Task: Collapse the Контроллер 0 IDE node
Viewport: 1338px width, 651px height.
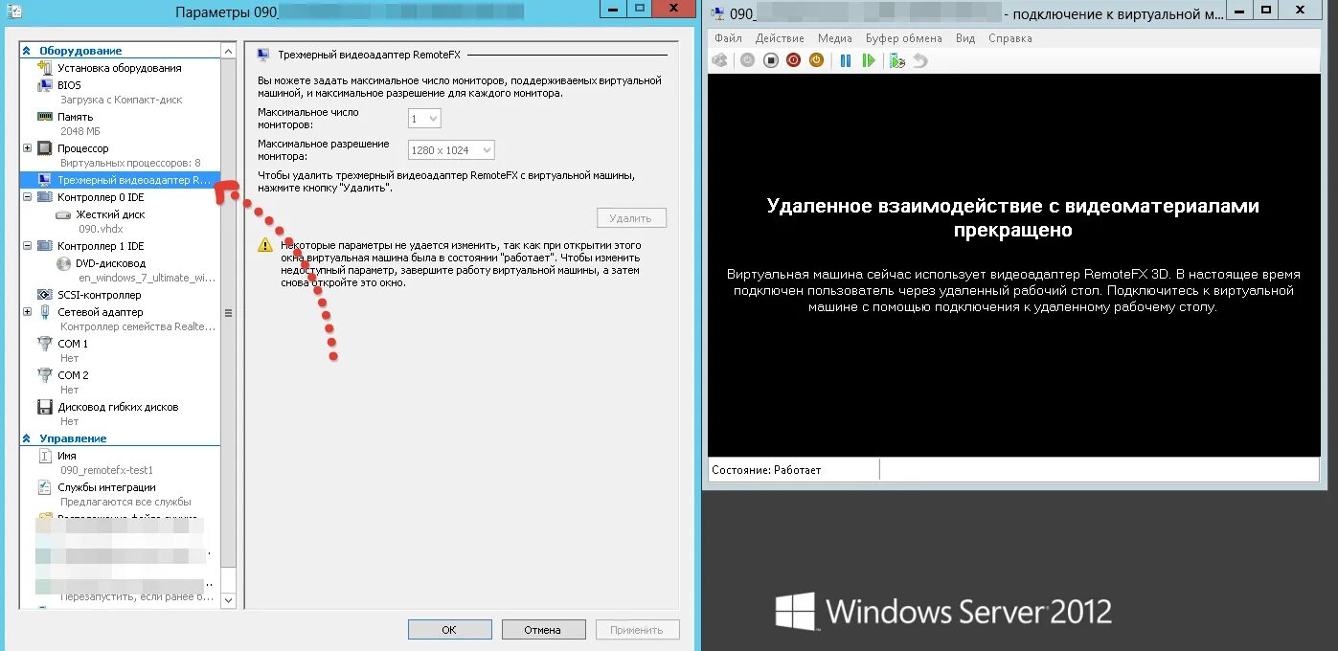Action: pos(27,197)
